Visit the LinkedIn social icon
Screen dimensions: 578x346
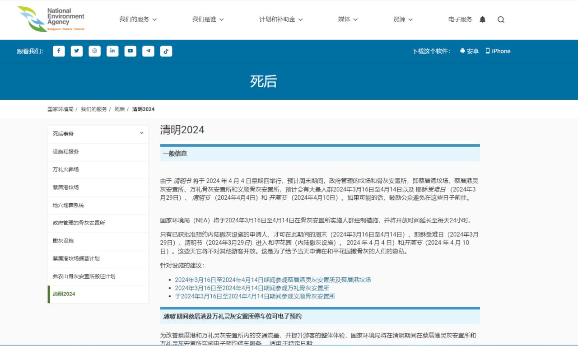pos(112,51)
